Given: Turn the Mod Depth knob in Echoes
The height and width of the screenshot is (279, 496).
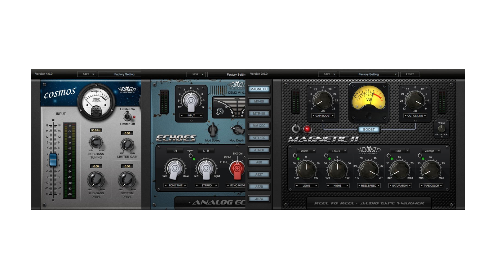Looking at the screenshot, I should [x=237, y=130].
